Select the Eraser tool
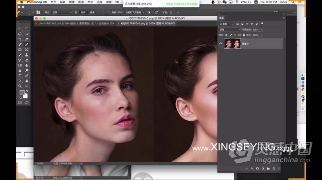The image size is (322, 180). (27, 60)
